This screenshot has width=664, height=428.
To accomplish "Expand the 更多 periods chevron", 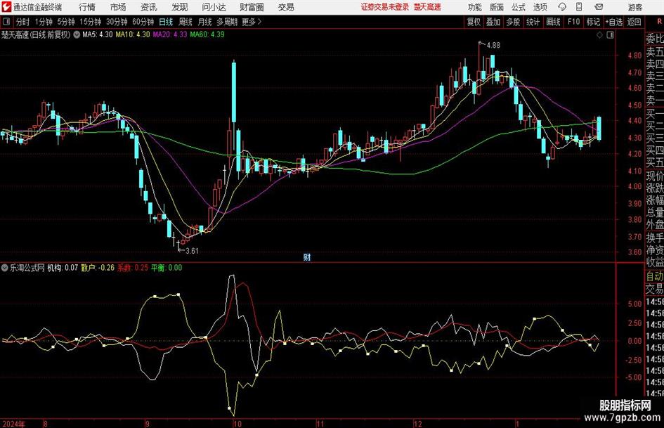I will pyautogui.click(x=252, y=22).
